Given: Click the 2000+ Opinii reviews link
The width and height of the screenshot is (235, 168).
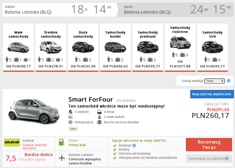Looking at the screenshot, I should tap(35, 160).
